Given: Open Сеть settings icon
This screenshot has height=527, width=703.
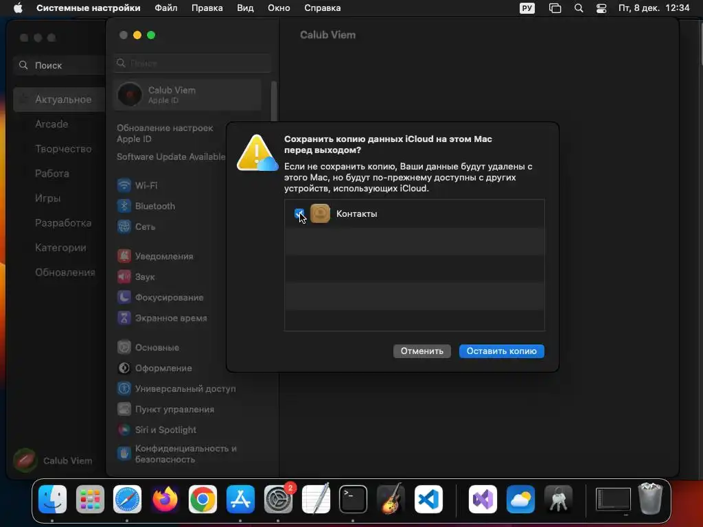Looking at the screenshot, I should (124, 226).
